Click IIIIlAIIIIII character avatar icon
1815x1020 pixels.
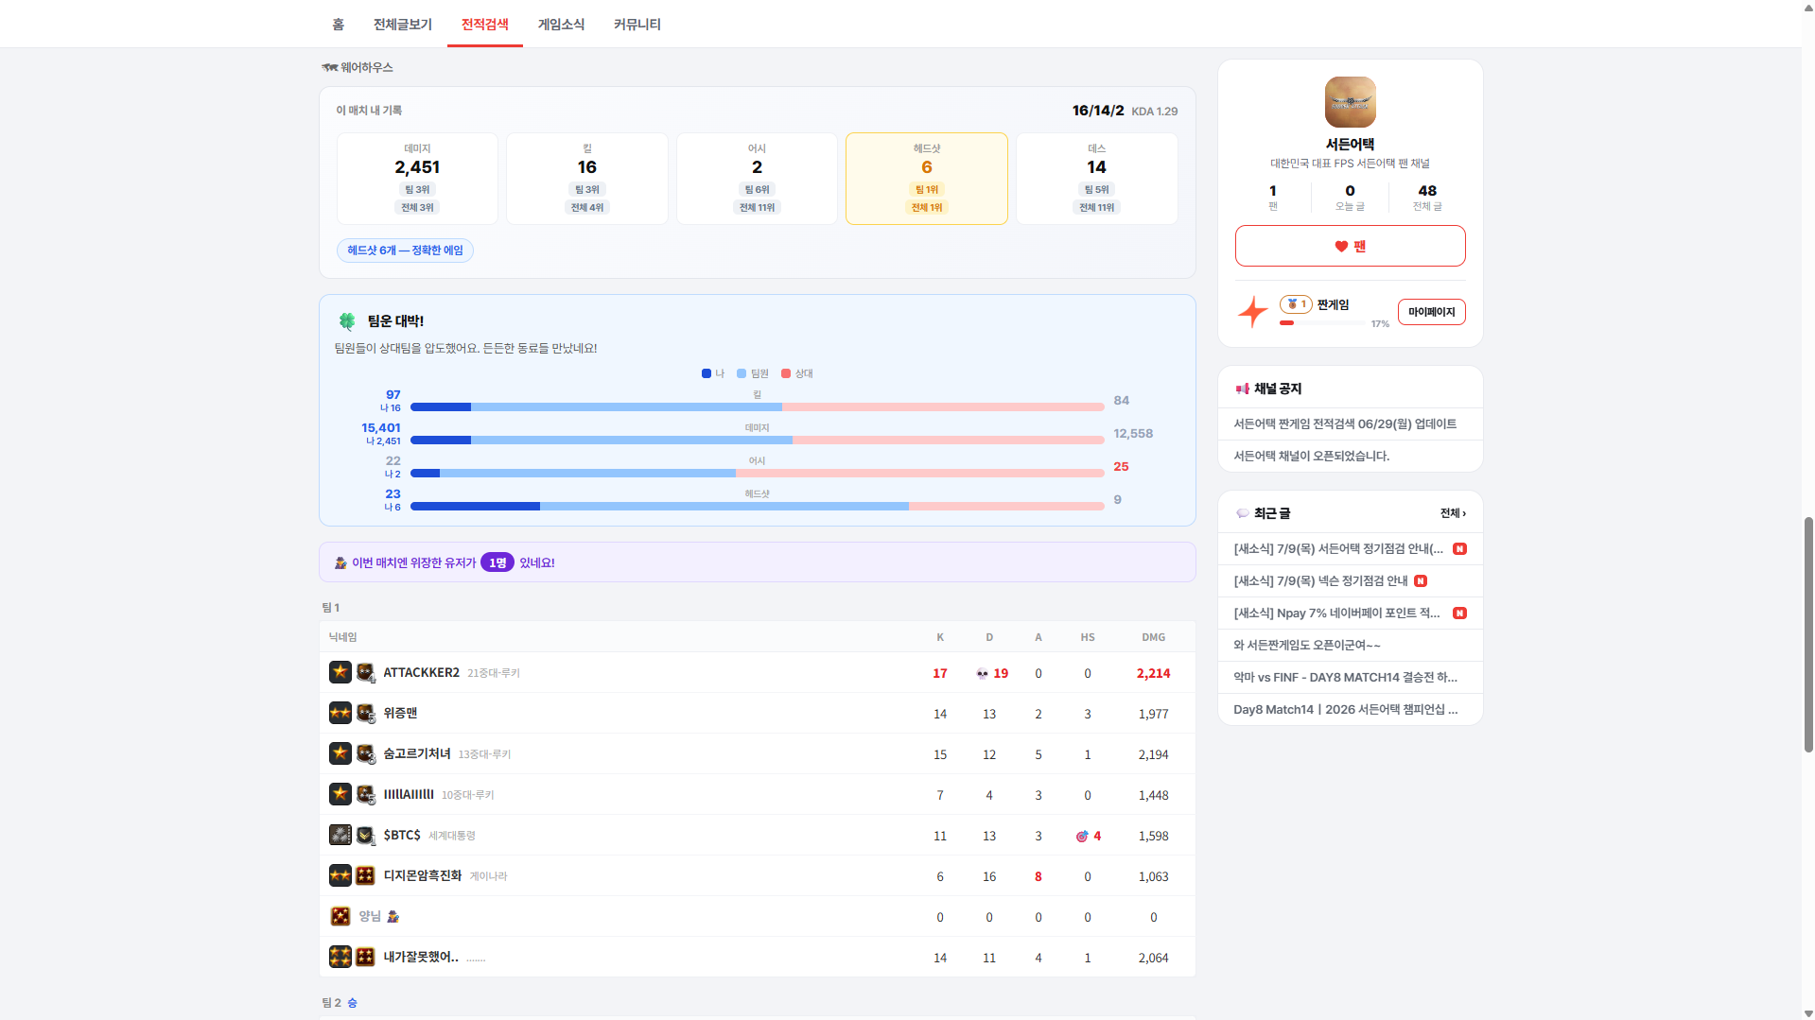click(x=366, y=795)
